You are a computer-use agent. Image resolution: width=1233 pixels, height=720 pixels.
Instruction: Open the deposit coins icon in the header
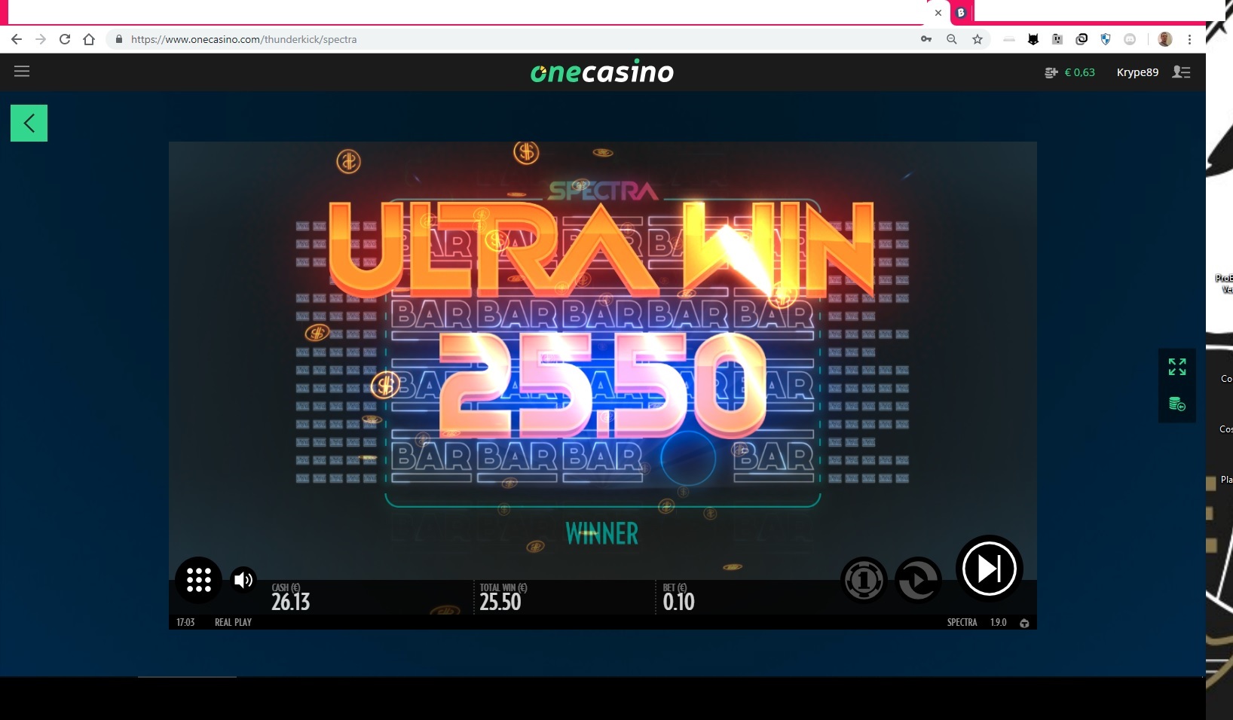pyautogui.click(x=1051, y=72)
